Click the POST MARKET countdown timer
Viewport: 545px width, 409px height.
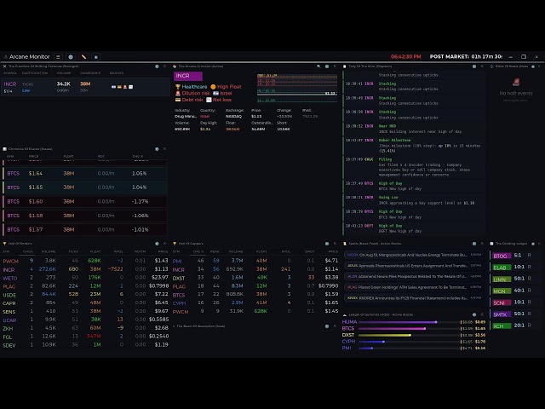[466, 56]
